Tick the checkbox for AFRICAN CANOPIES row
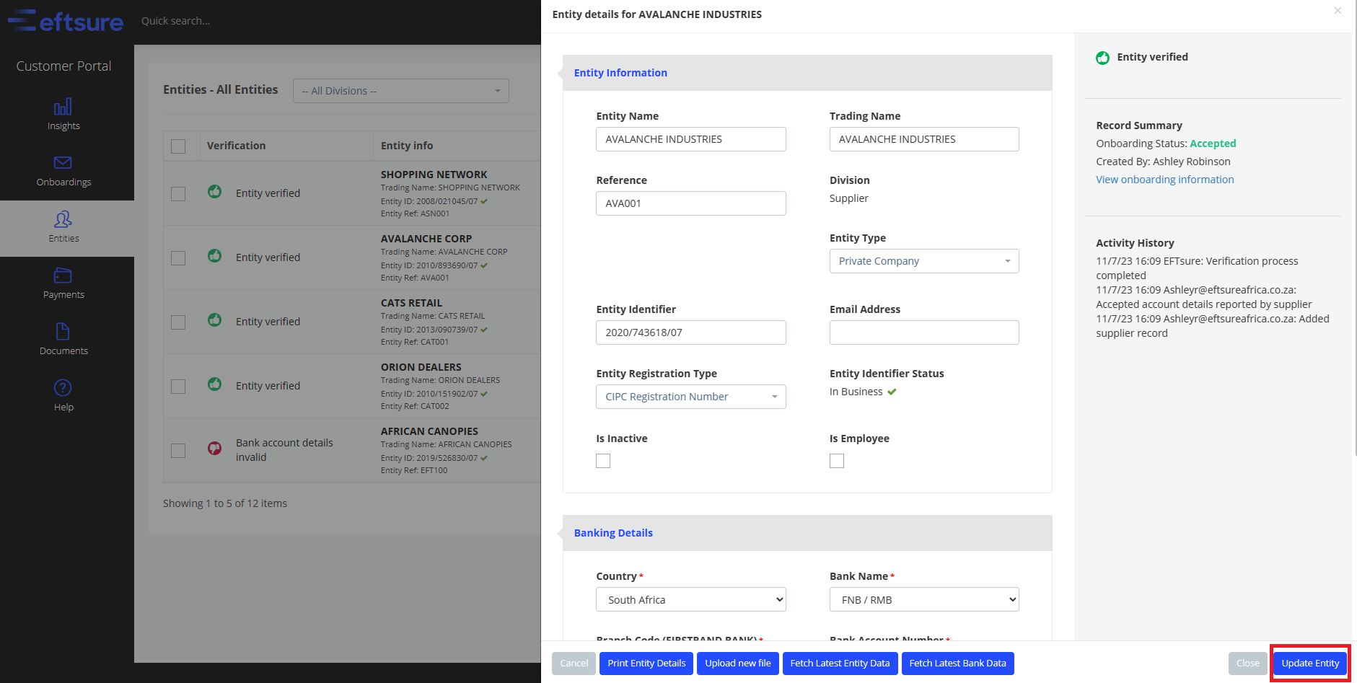Viewport: 1357px width, 683px height. (x=178, y=451)
